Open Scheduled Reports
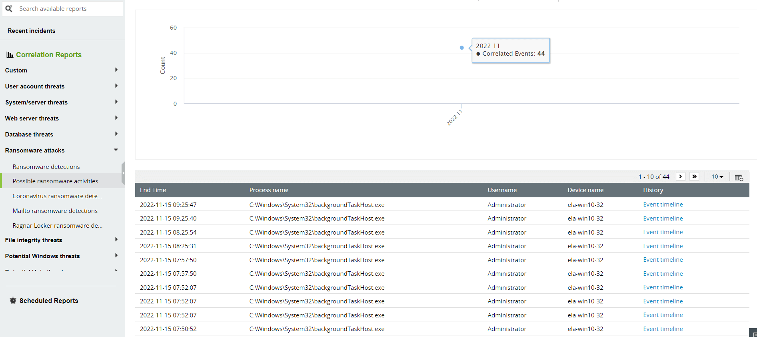 coord(49,301)
